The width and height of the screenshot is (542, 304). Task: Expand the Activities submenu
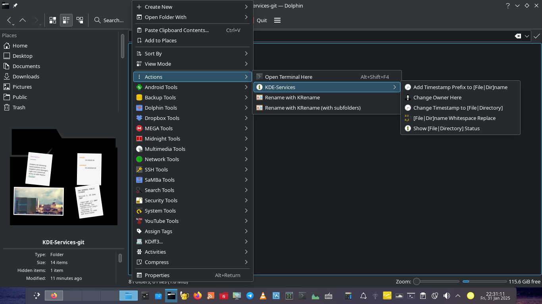click(246, 252)
